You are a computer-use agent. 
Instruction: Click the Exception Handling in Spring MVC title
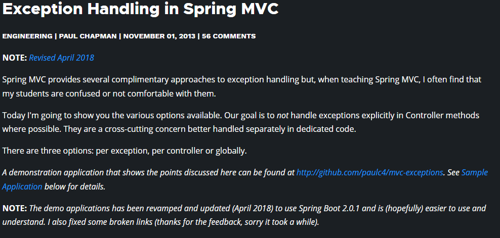click(x=140, y=9)
